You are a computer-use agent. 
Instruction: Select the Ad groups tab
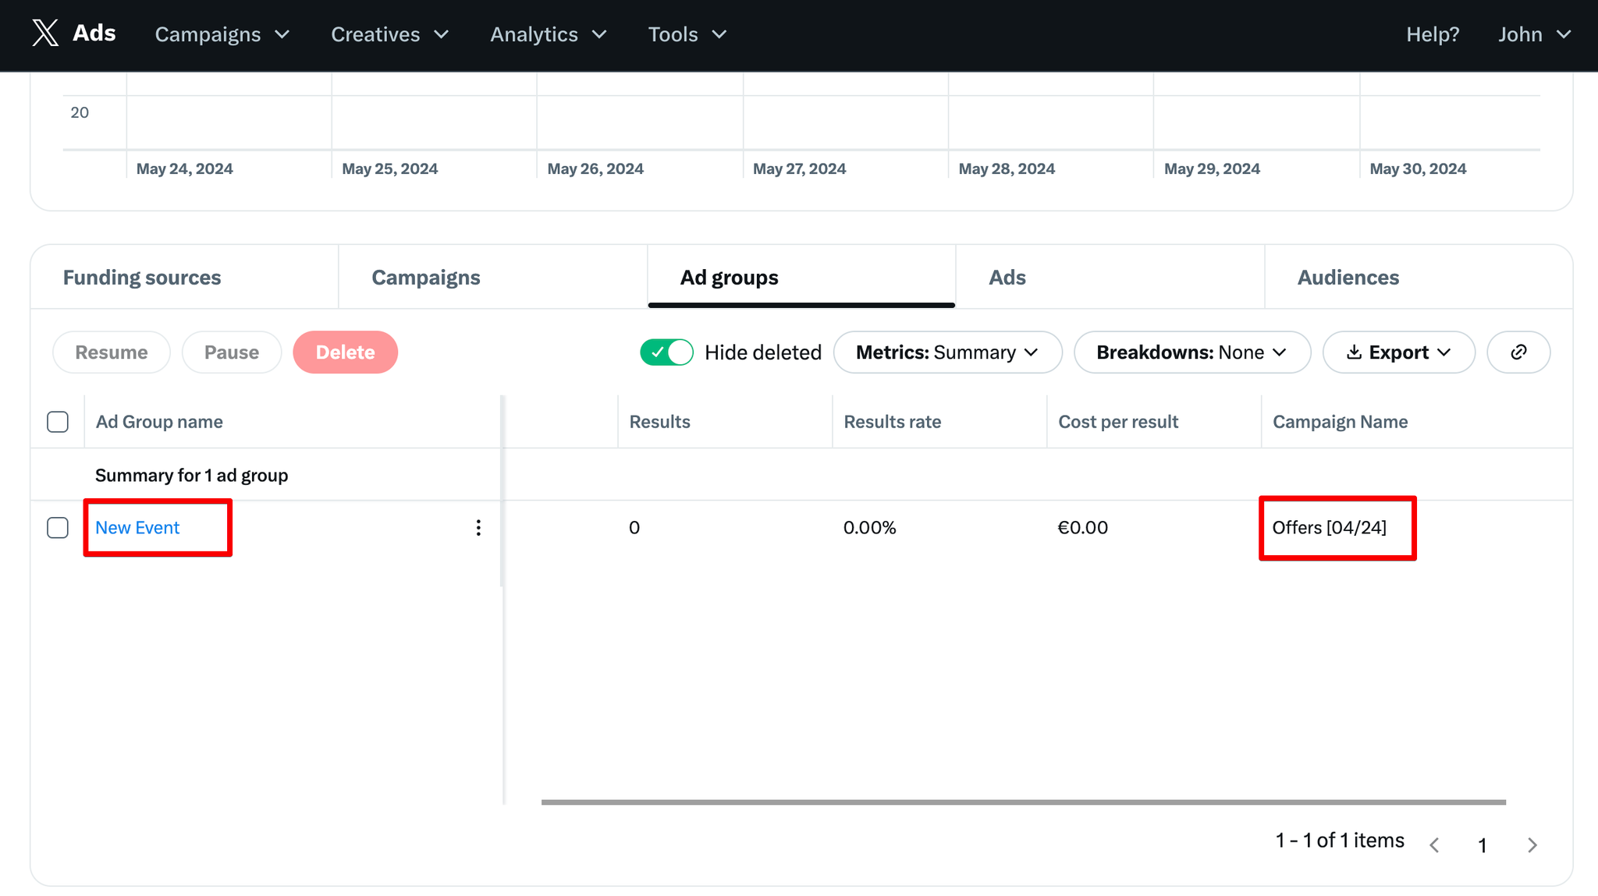[801, 278]
